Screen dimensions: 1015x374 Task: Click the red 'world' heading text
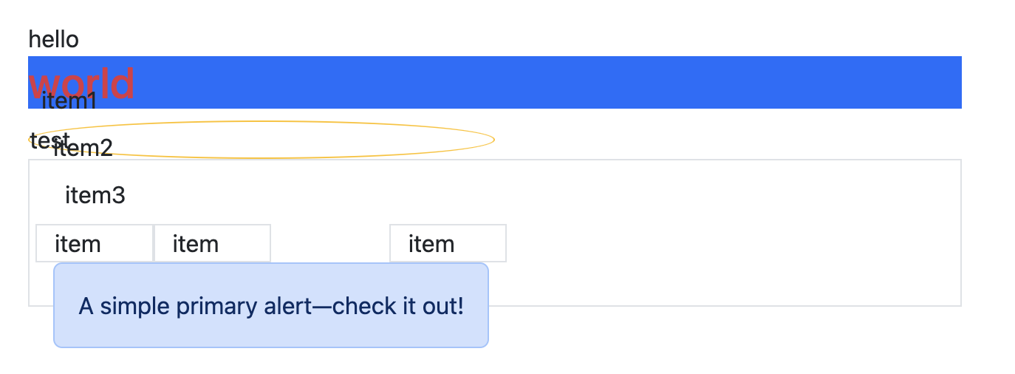click(x=81, y=83)
